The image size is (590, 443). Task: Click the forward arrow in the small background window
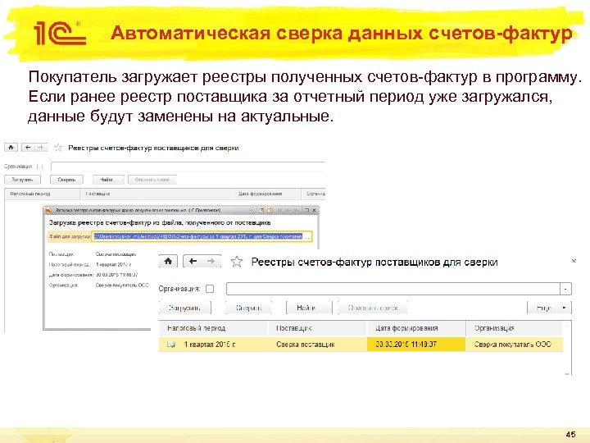coord(41,148)
